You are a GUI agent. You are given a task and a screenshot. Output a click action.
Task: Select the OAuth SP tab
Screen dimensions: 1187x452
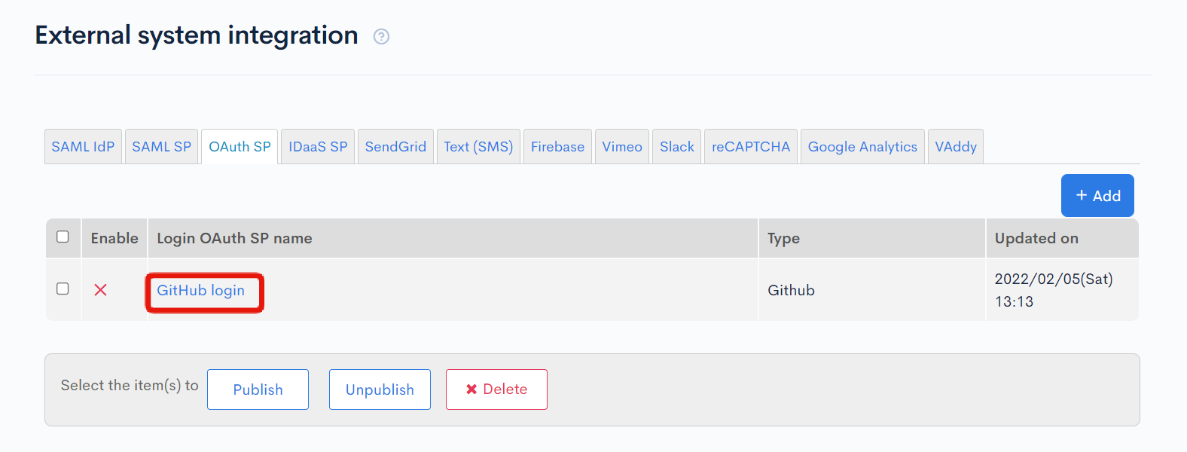[240, 147]
